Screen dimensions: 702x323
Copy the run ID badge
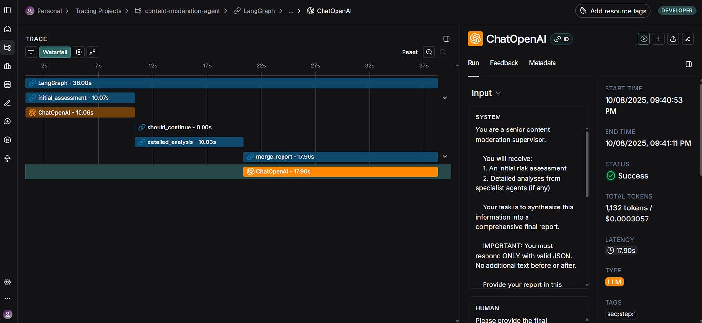point(562,39)
